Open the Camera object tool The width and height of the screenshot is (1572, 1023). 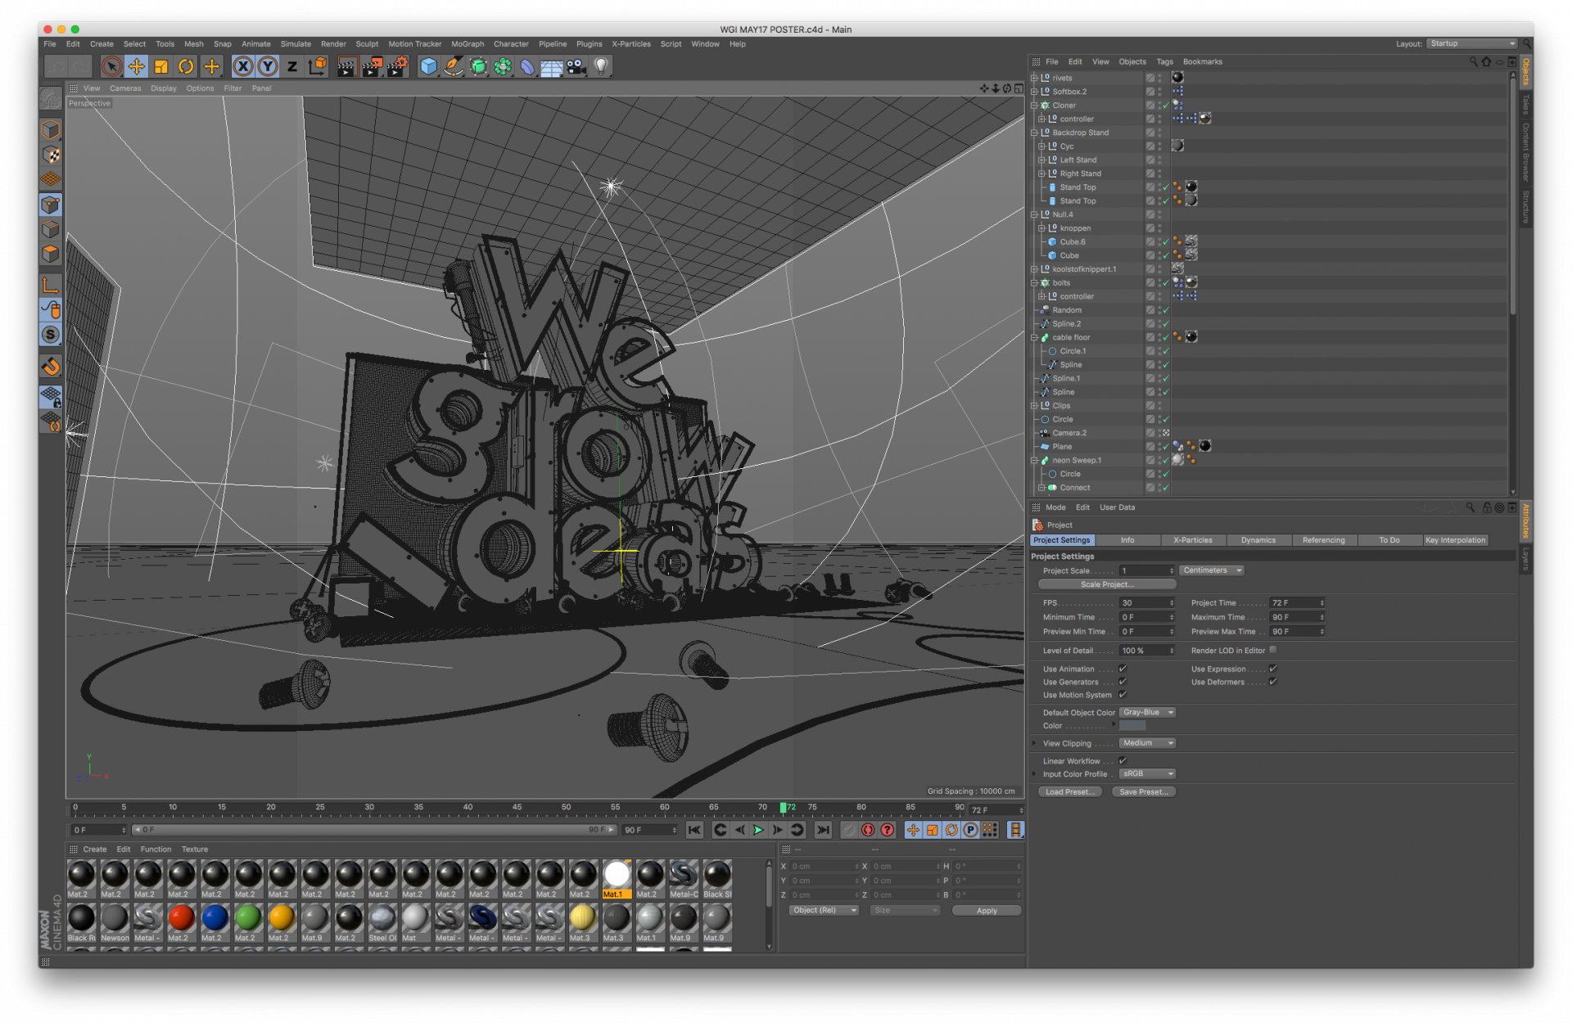(x=576, y=67)
